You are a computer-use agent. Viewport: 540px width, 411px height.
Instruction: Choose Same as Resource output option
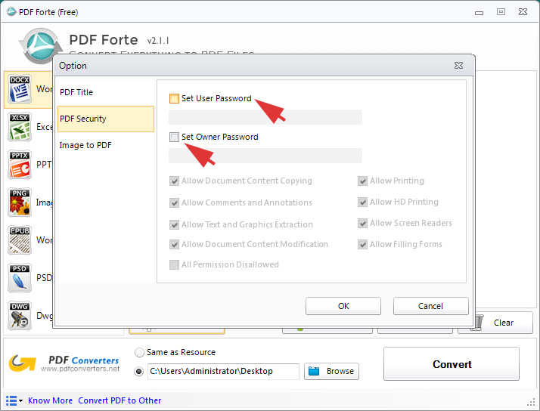point(139,352)
